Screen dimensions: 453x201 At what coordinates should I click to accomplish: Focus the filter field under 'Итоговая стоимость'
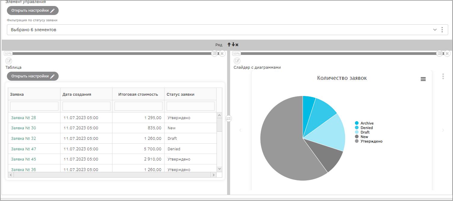pyautogui.click(x=138, y=106)
